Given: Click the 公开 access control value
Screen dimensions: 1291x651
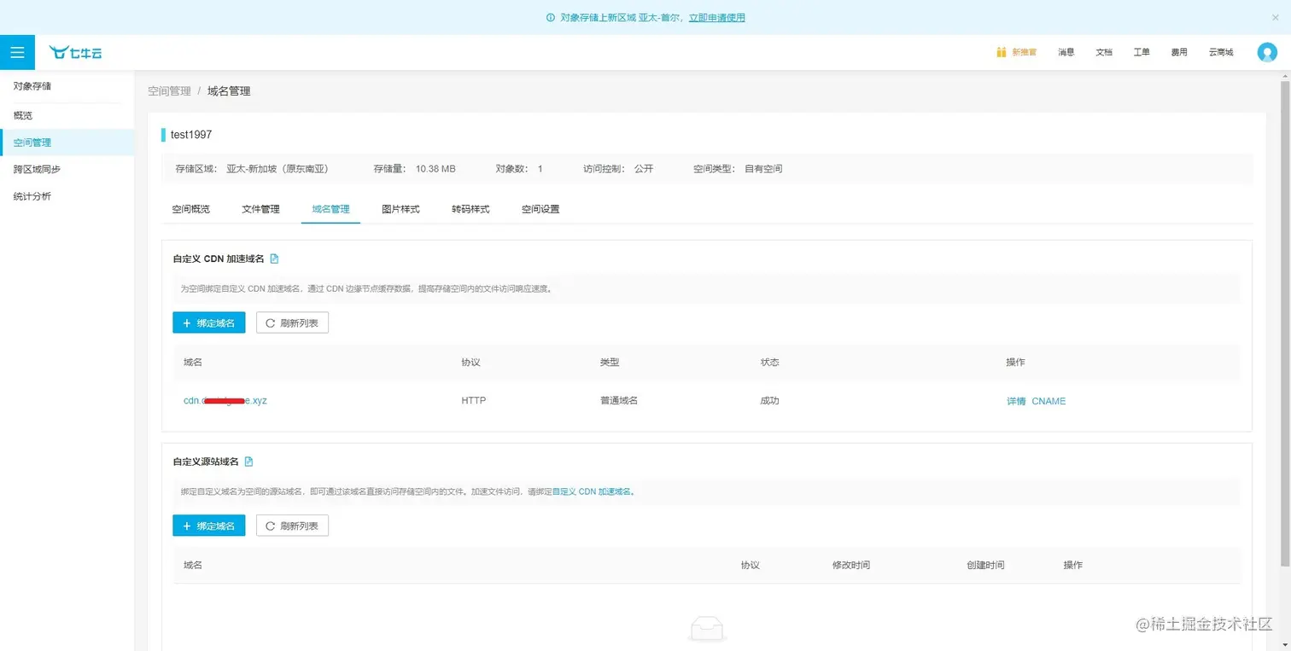Looking at the screenshot, I should [x=644, y=169].
